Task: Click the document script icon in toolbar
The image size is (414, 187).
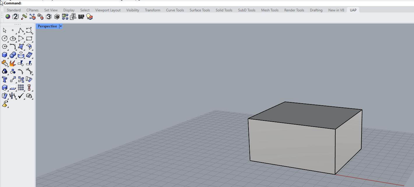Action: pyautogui.click(x=73, y=17)
